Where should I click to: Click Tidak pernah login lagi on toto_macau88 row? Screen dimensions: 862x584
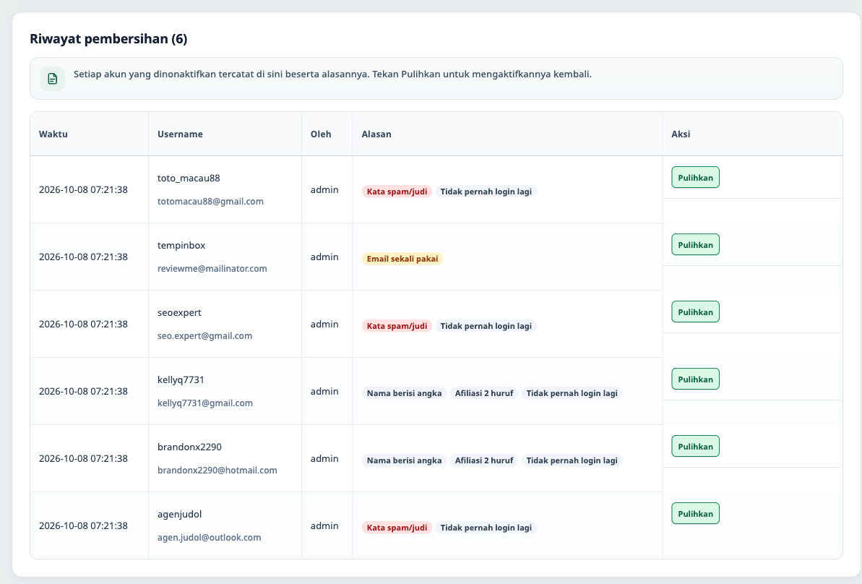pos(486,192)
